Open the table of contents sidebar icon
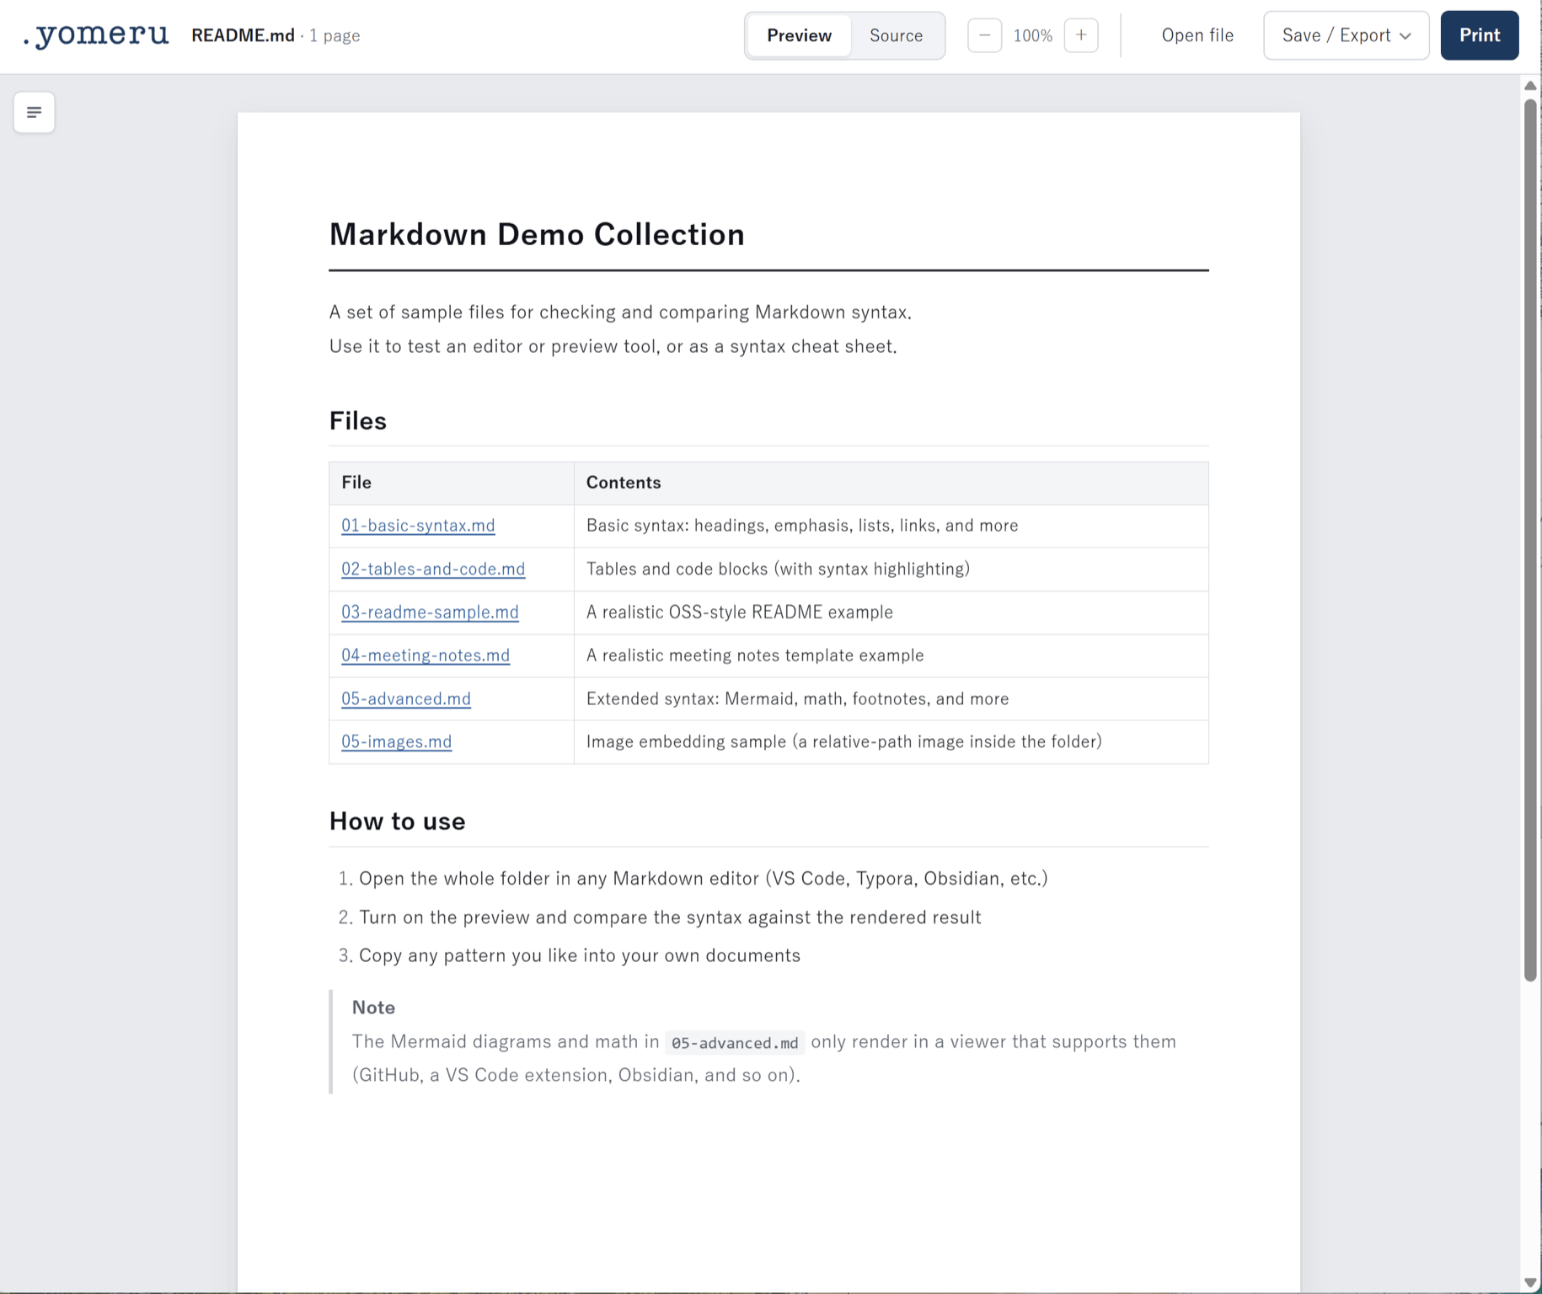The image size is (1542, 1294). pyautogui.click(x=35, y=112)
